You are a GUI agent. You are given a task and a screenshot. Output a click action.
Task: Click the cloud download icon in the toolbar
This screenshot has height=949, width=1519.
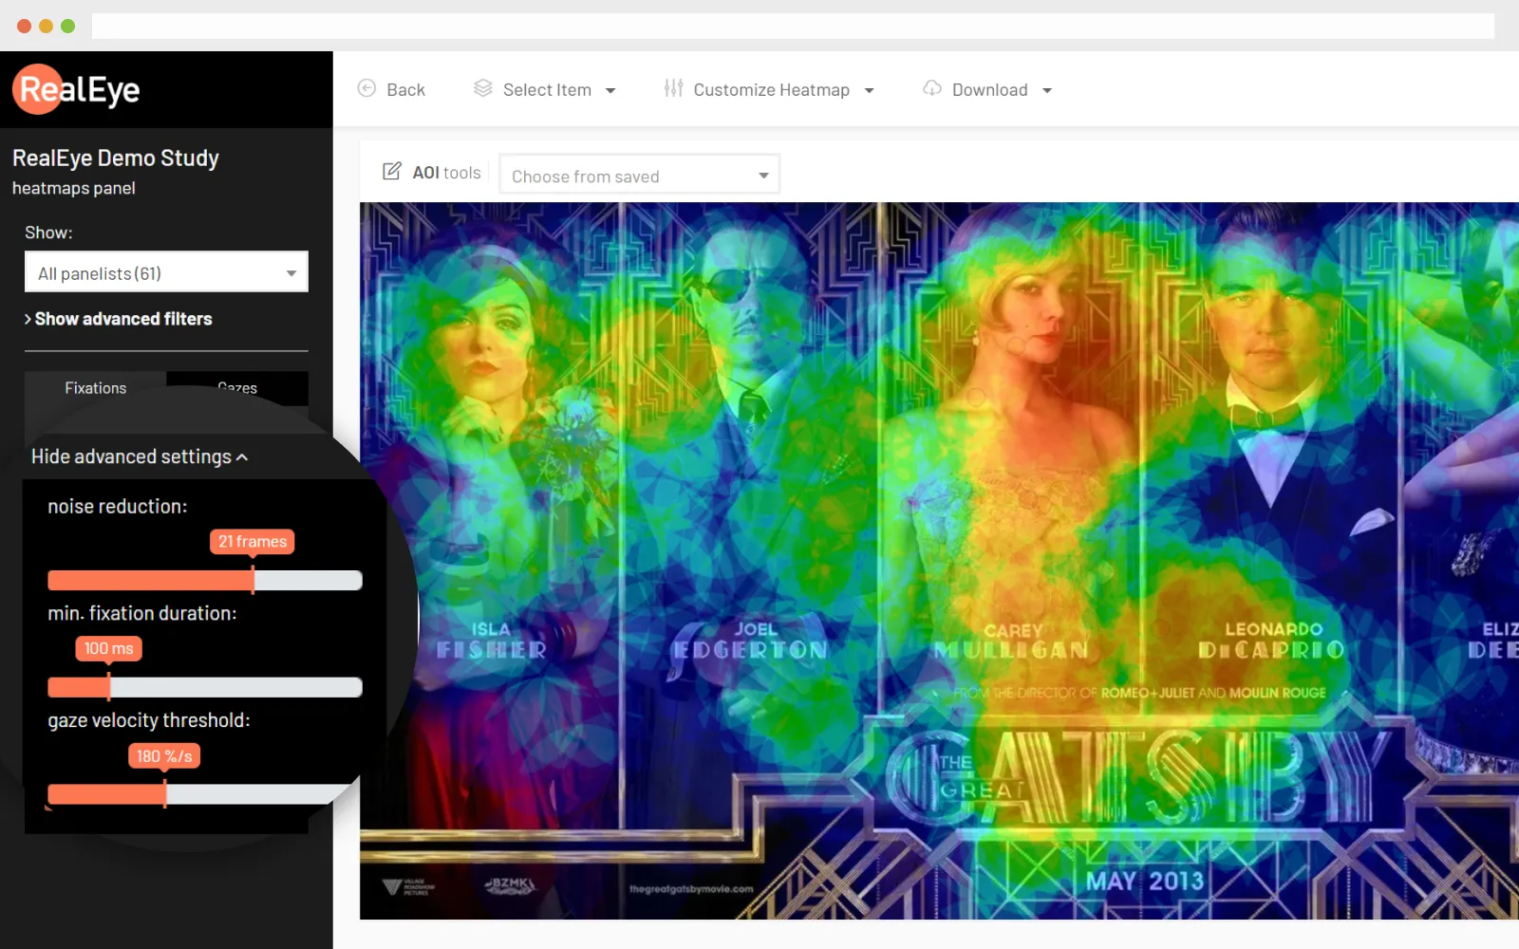click(x=931, y=88)
